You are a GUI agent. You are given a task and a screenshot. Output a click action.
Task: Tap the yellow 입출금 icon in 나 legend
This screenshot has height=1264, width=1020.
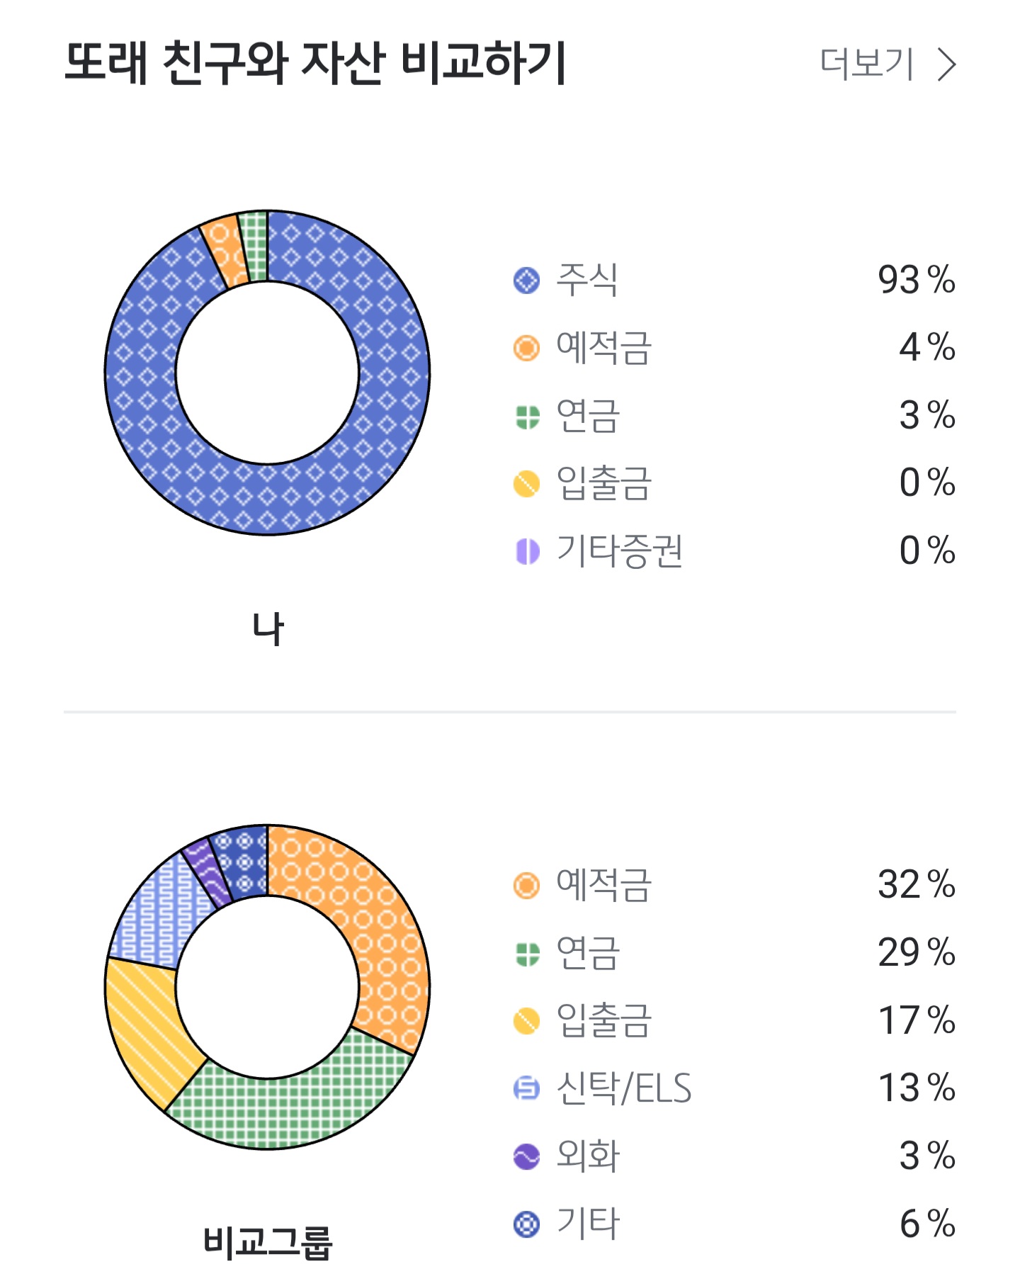pos(526,484)
